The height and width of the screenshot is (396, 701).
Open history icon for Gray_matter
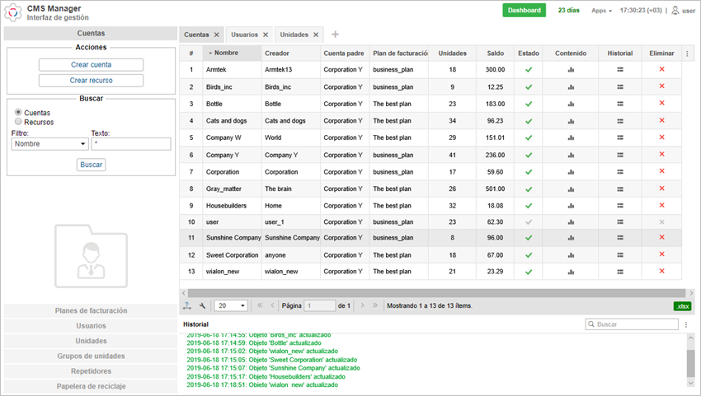tap(619, 189)
